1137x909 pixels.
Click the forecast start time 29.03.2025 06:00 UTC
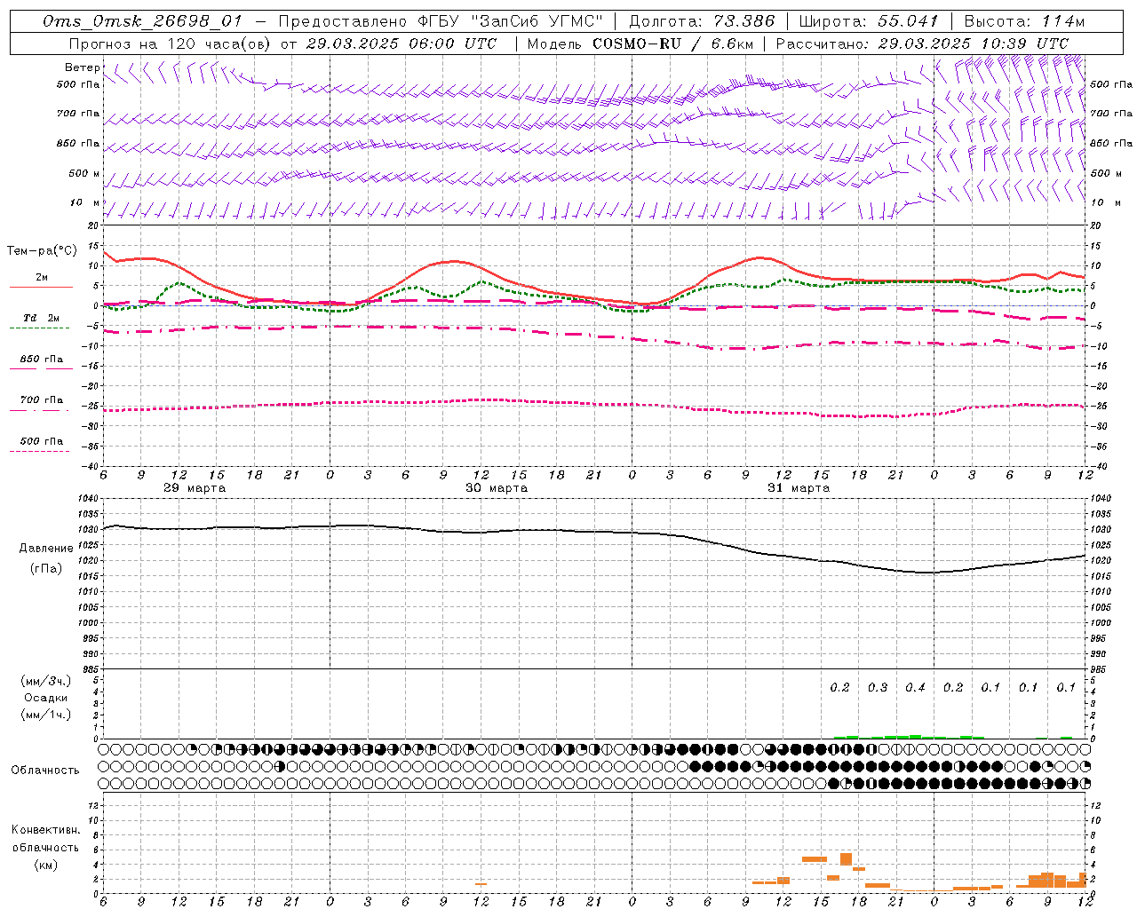coord(402,43)
